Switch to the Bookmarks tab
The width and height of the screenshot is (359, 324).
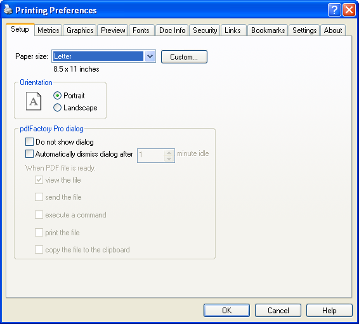(x=268, y=30)
